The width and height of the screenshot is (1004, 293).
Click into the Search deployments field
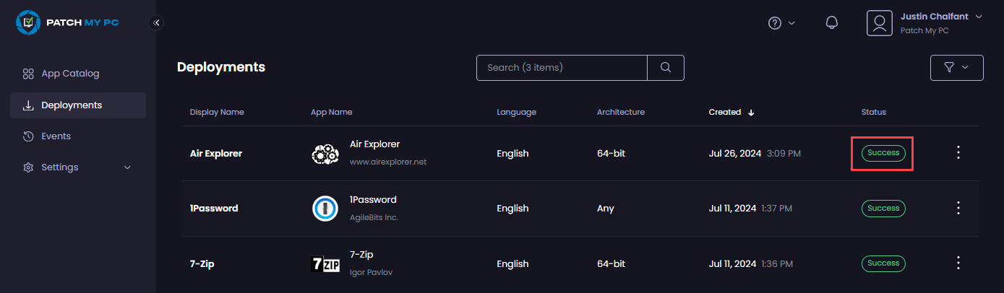point(561,67)
